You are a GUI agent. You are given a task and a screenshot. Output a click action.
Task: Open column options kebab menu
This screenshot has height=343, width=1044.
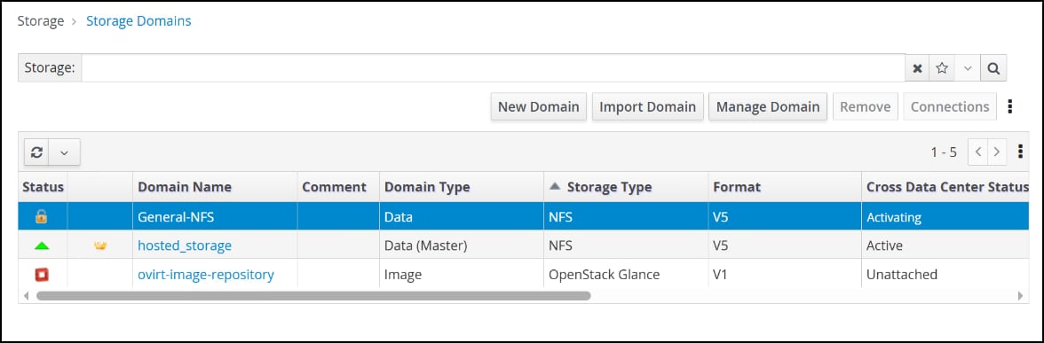pyautogui.click(x=1020, y=152)
